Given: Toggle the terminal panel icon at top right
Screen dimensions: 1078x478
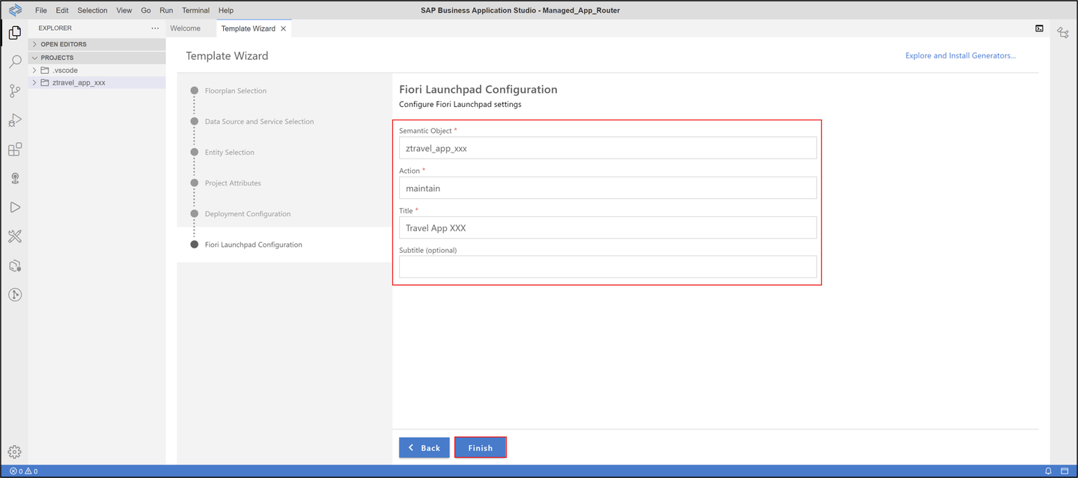Looking at the screenshot, I should click(x=1039, y=28).
